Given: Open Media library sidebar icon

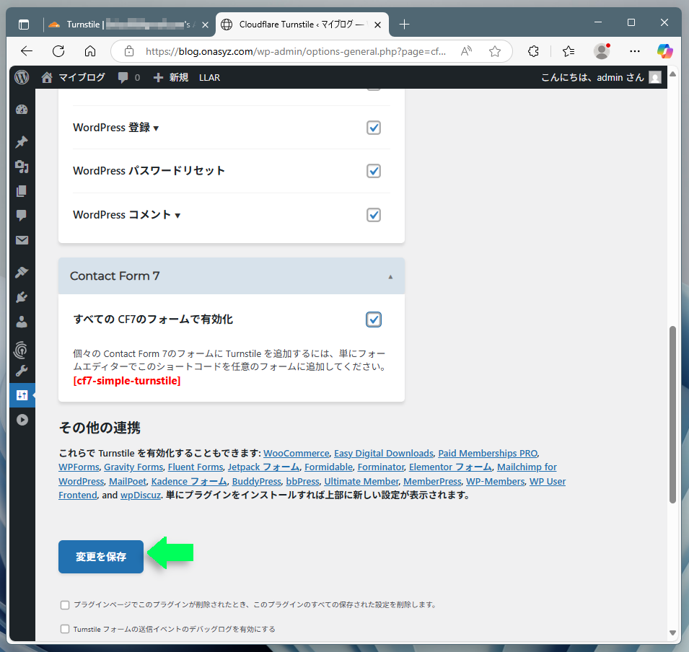Looking at the screenshot, I should point(22,167).
